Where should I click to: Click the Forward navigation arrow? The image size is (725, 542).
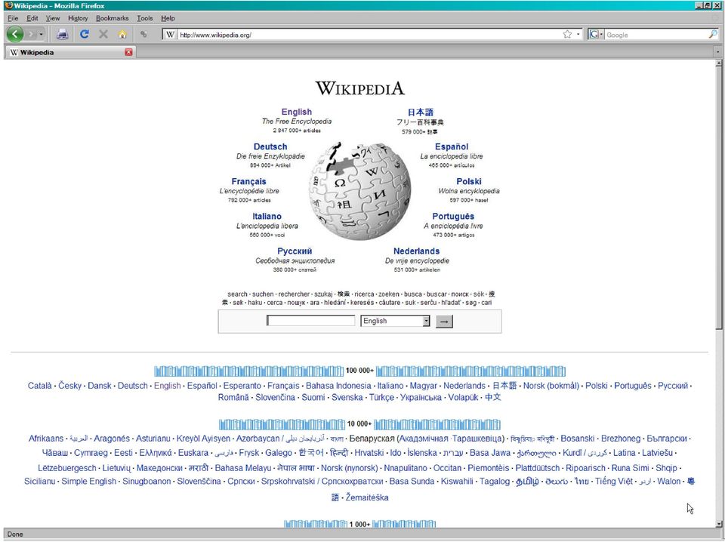click(x=31, y=34)
